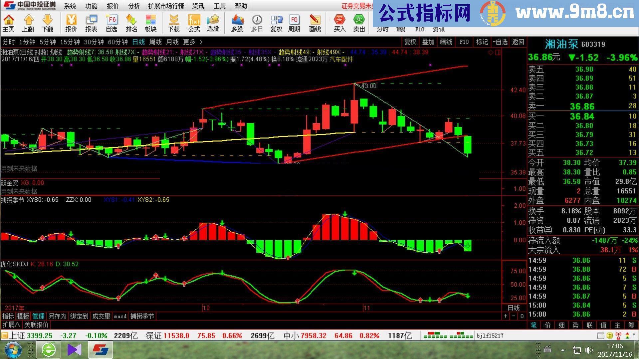This screenshot has width=639, height=359.
Task: Open the 多日 multi-day dropdown
Action: click(x=257, y=23)
